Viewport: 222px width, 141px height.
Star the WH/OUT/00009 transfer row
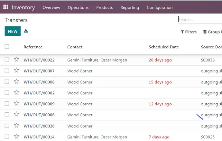(x=16, y=104)
